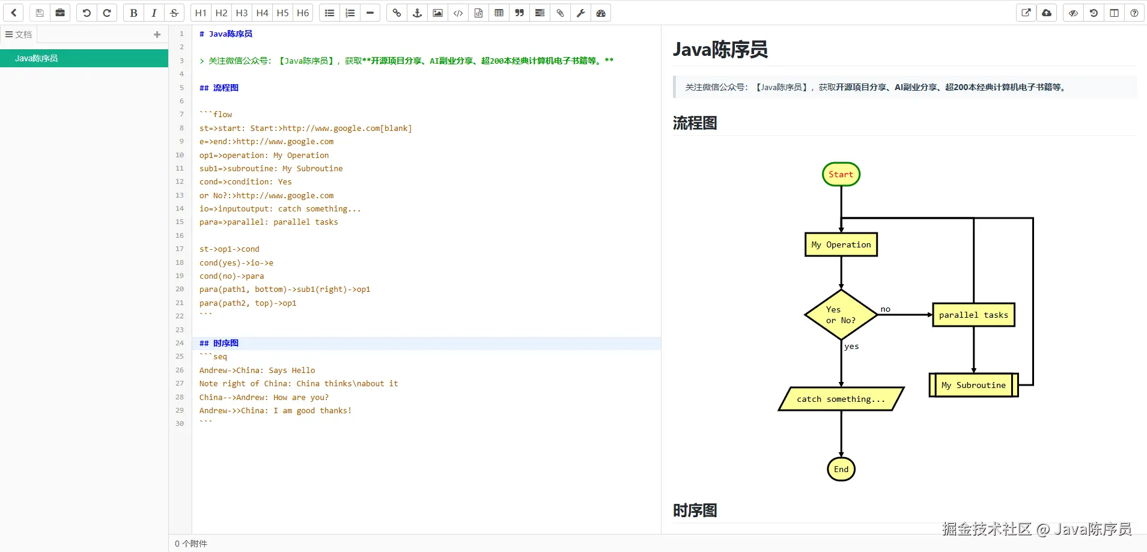The image size is (1147, 552).
Task: Insert an H4 heading
Action: pyautogui.click(x=262, y=13)
